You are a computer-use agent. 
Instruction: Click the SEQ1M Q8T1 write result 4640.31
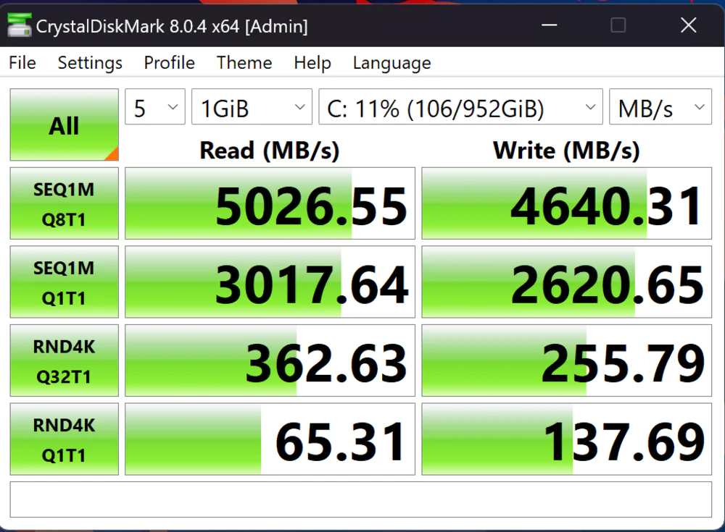click(566, 203)
